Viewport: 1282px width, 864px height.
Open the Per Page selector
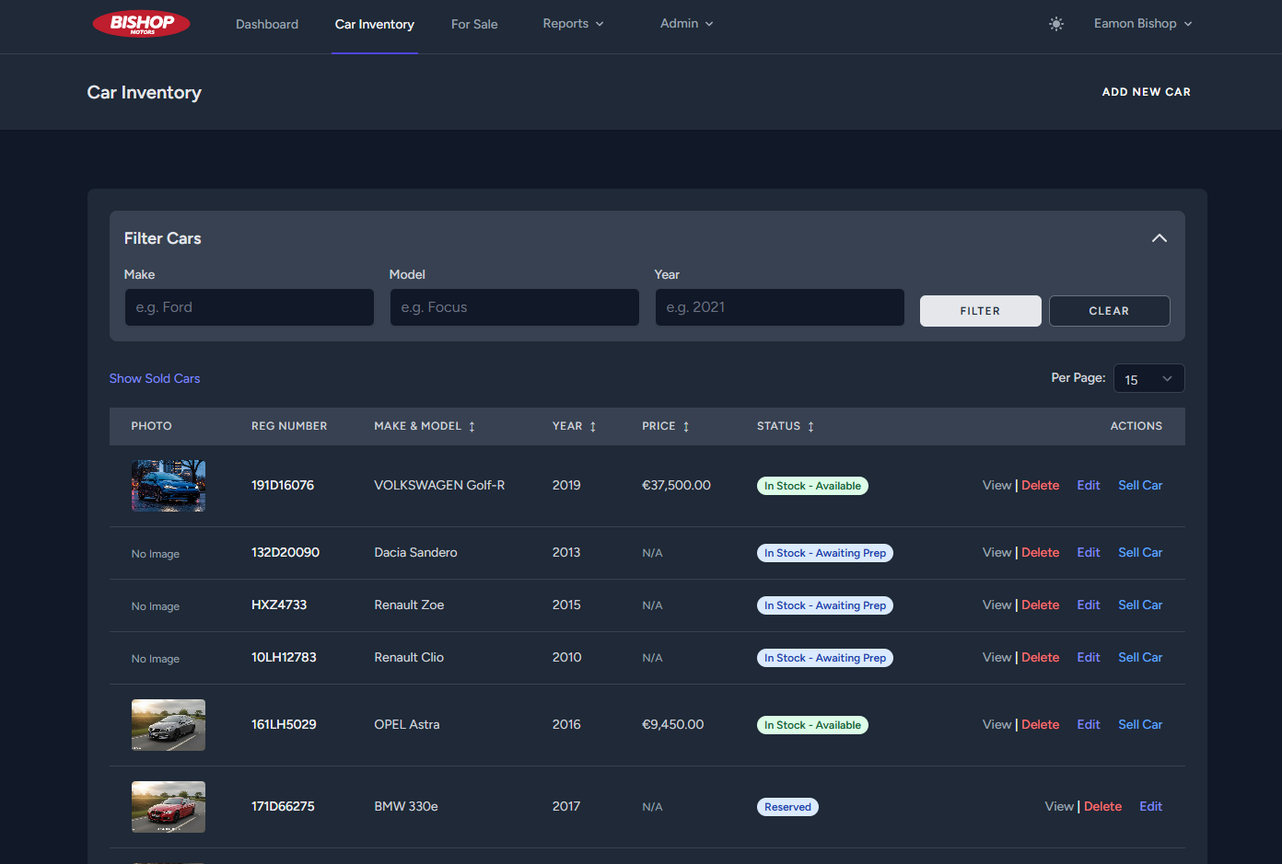point(1148,379)
